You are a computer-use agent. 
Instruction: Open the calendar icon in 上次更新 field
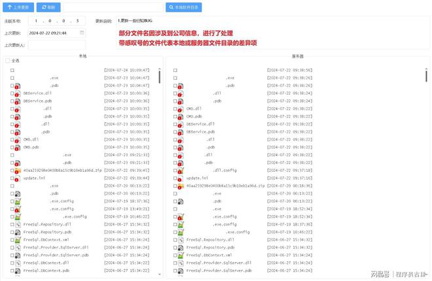tap(82, 33)
